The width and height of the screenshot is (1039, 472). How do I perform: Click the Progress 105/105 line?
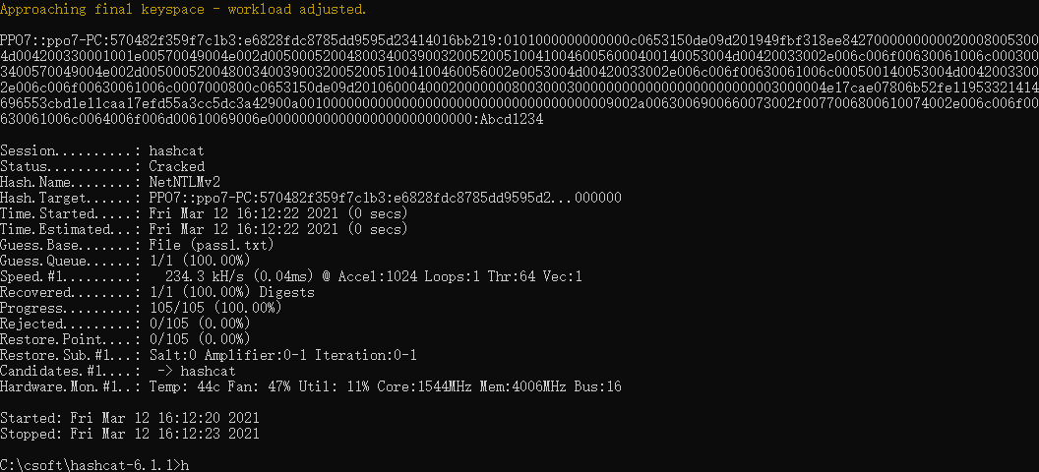point(141,309)
